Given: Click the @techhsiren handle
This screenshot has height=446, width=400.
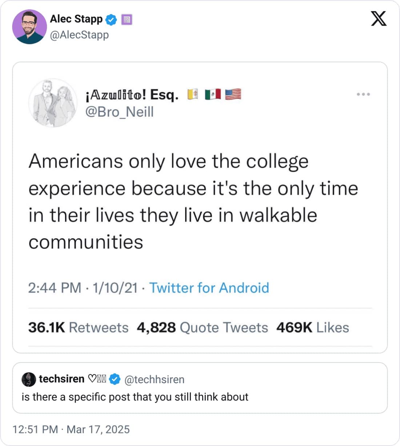Looking at the screenshot, I should [156, 379].
